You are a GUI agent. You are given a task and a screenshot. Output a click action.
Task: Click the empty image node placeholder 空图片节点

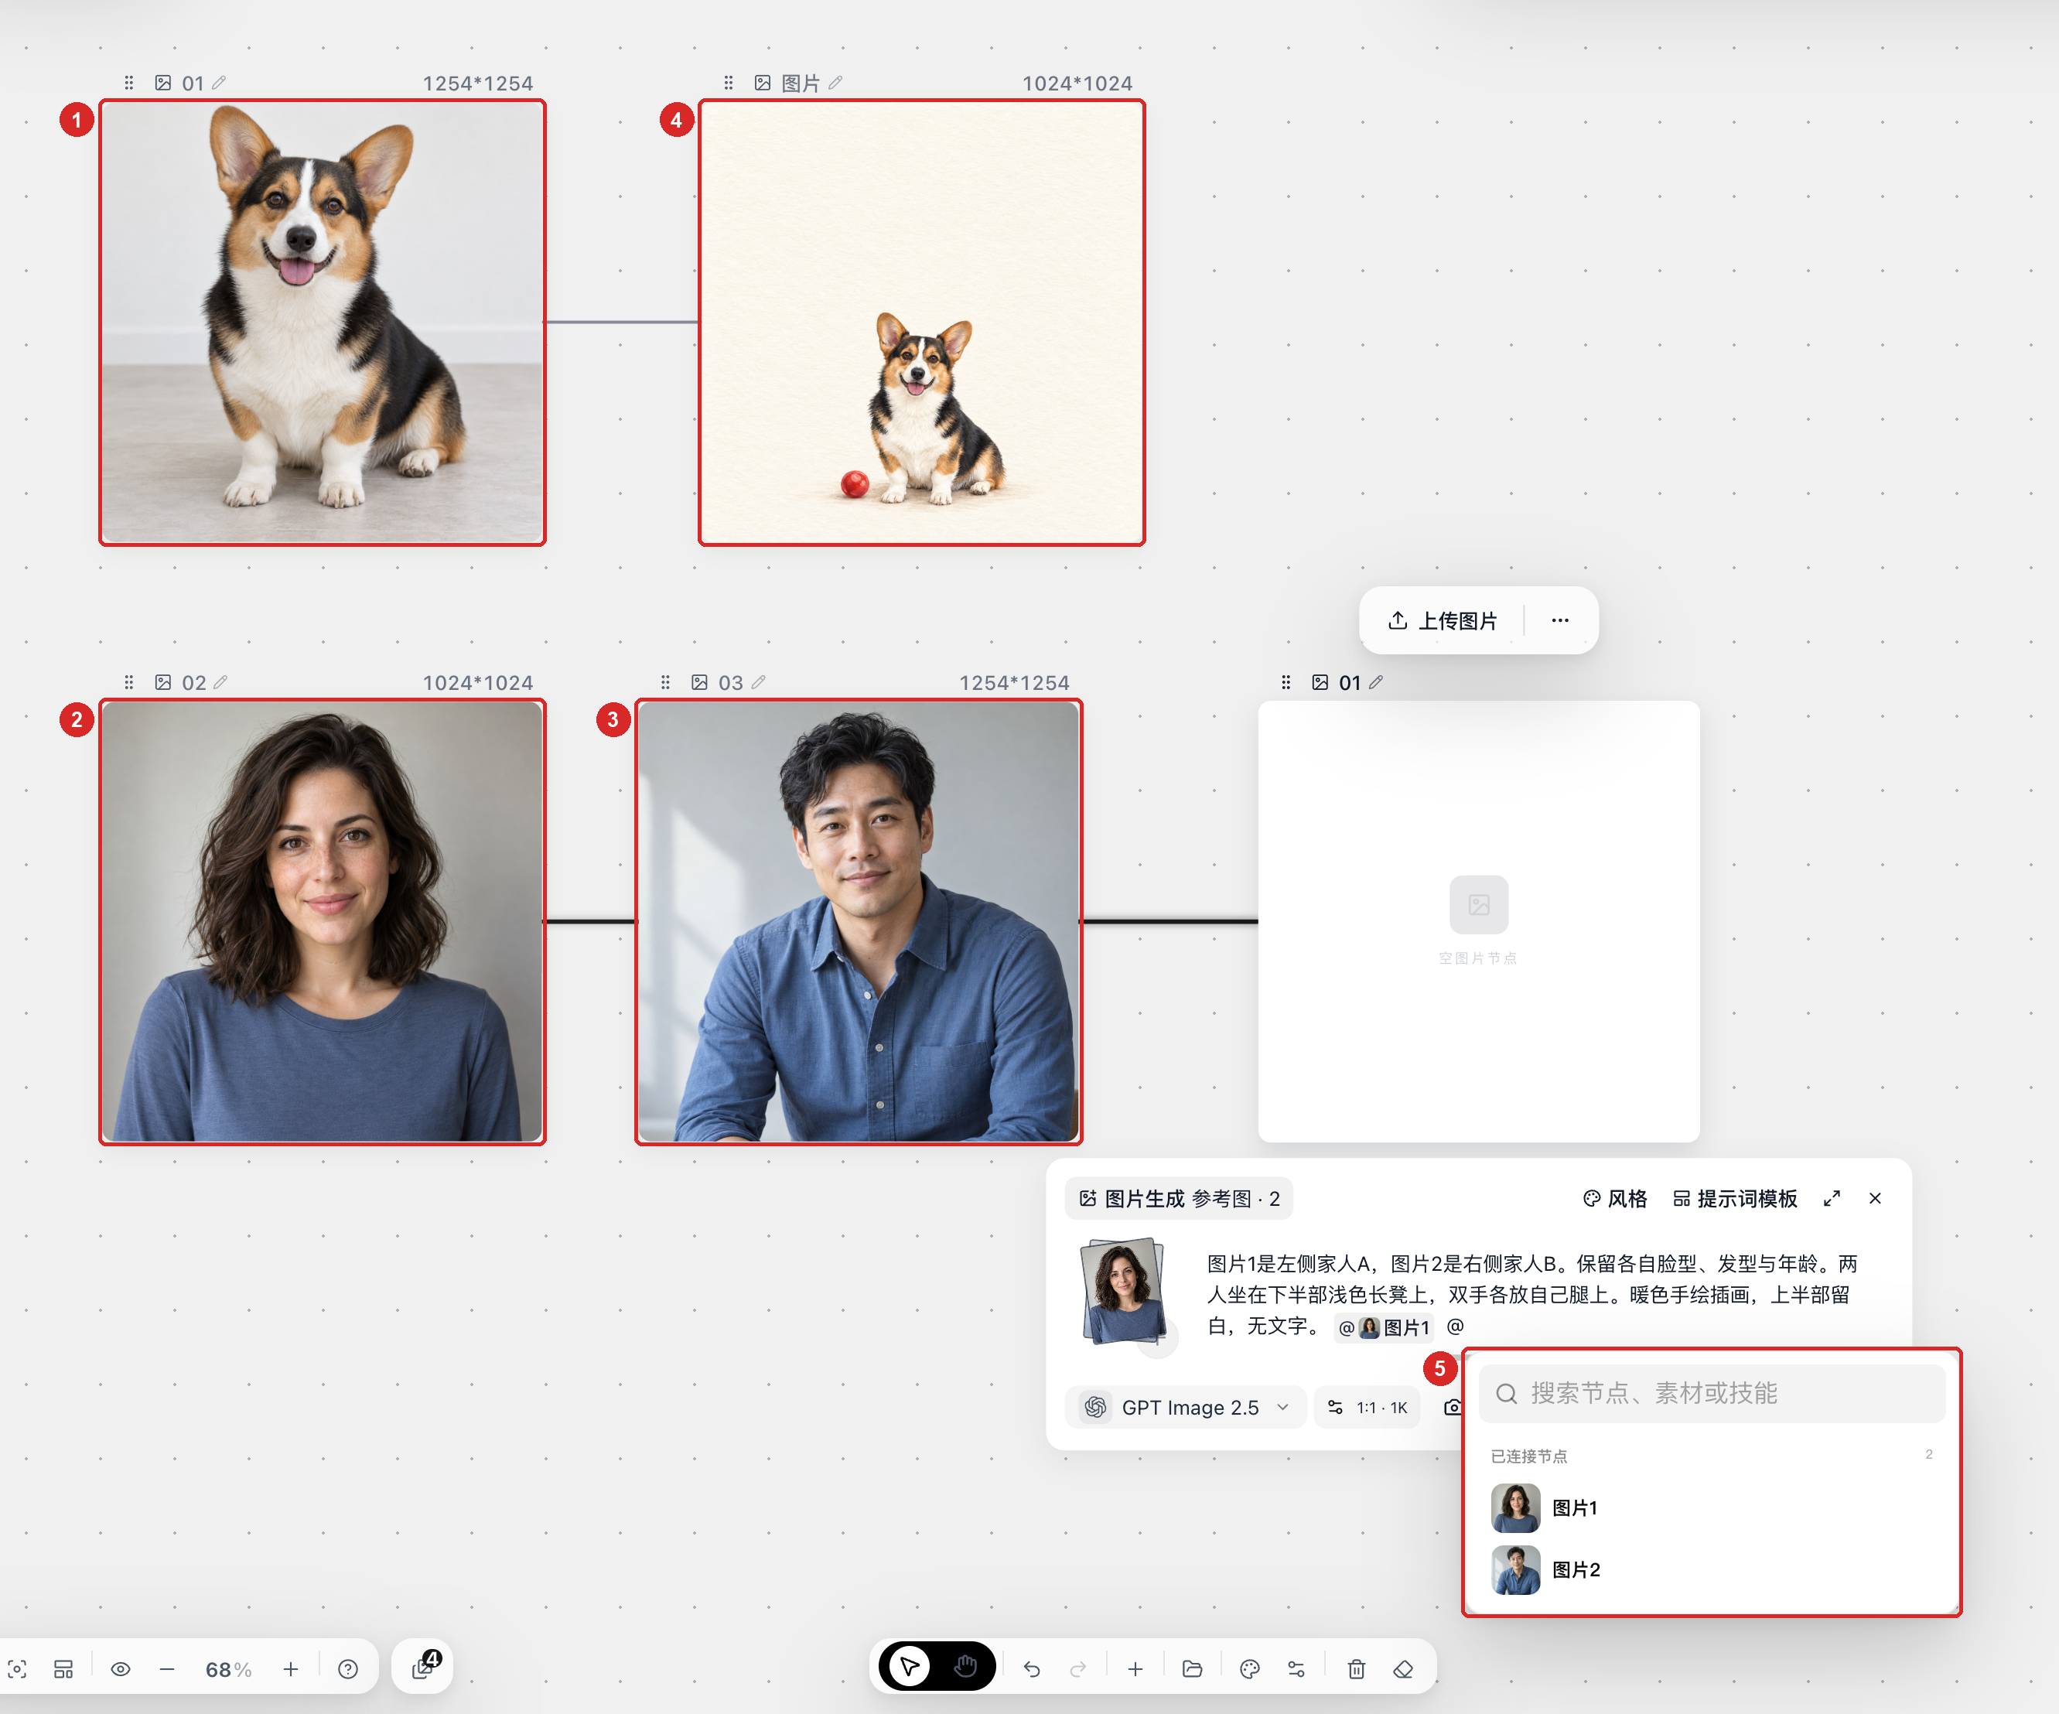(x=1479, y=922)
